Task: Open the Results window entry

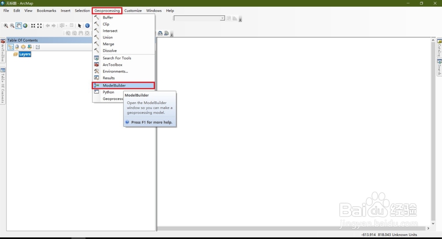Action: pos(124,78)
